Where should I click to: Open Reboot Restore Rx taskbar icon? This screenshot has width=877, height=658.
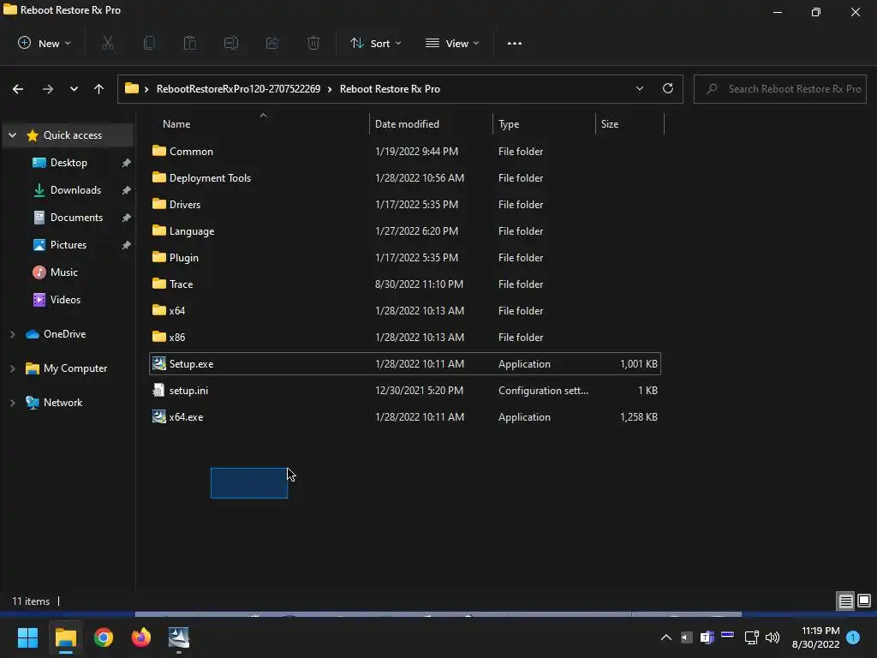point(179,637)
